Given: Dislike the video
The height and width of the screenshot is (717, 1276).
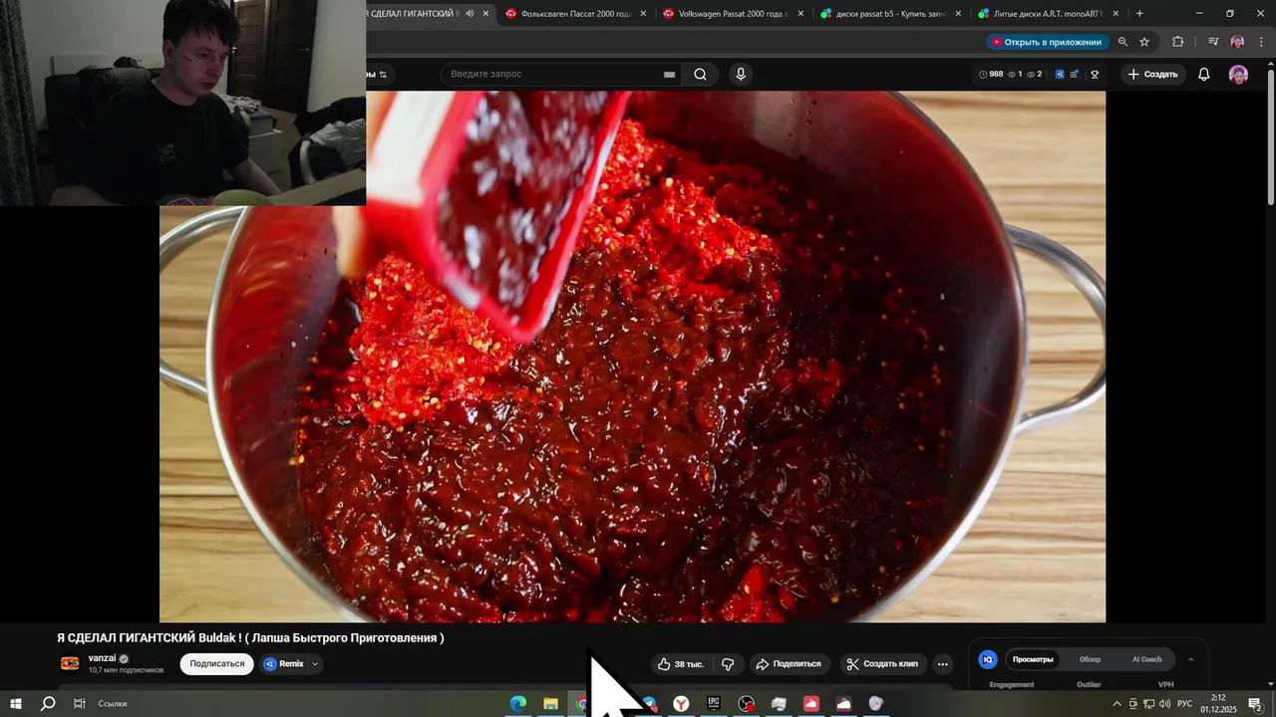Looking at the screenshot, I should (728, 664).
